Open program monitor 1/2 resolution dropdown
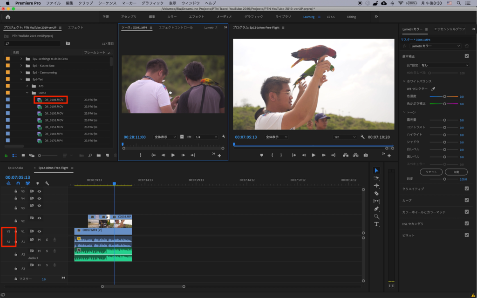477x298 pixels. tap(345, 137)
